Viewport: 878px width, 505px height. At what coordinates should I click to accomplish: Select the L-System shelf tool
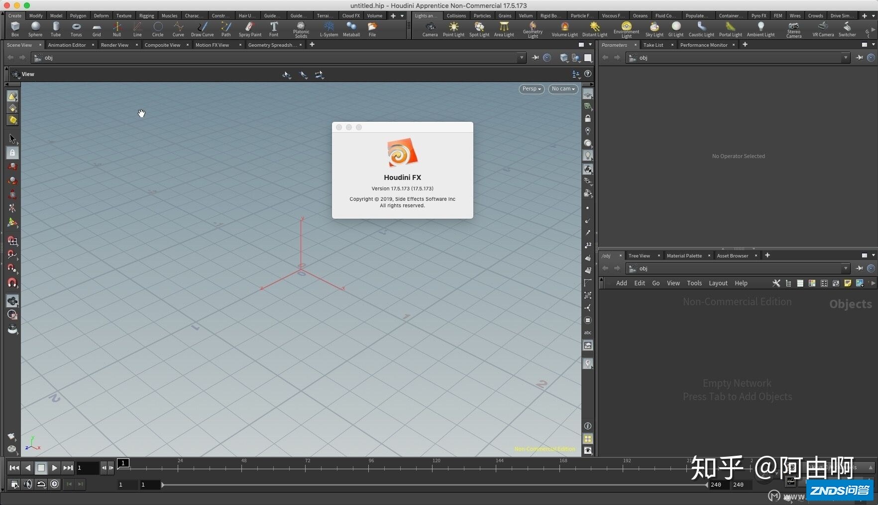click(x=329, y=29)
